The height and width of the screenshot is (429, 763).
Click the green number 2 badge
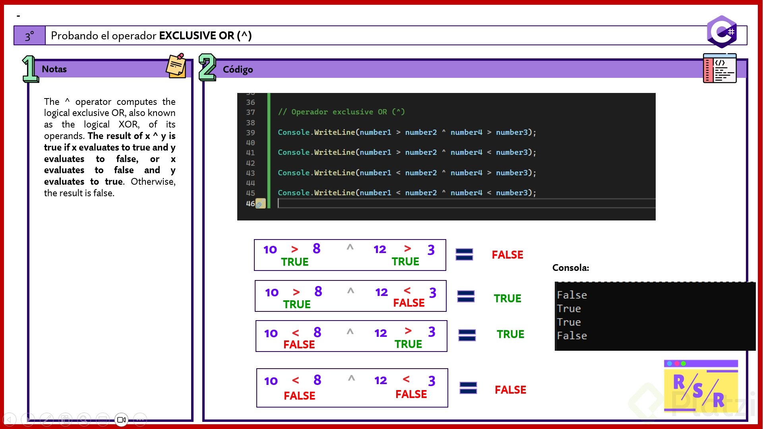(207, 68)
